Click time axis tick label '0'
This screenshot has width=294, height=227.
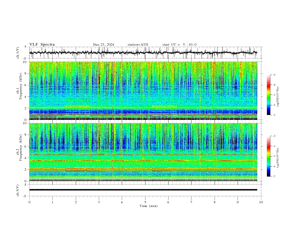pyautogui.click(x=29, y=202)
